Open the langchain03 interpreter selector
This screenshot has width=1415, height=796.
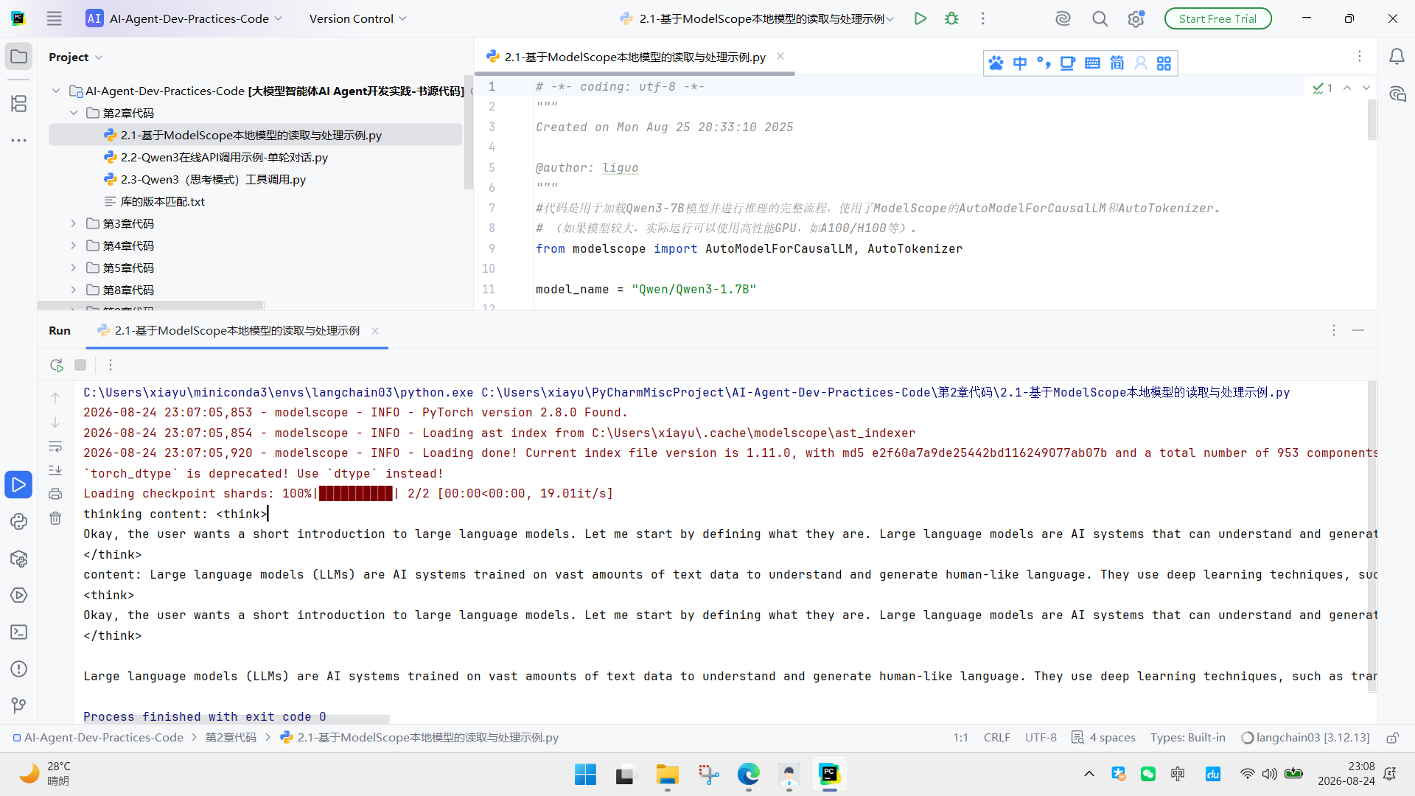click(1306, 738)
